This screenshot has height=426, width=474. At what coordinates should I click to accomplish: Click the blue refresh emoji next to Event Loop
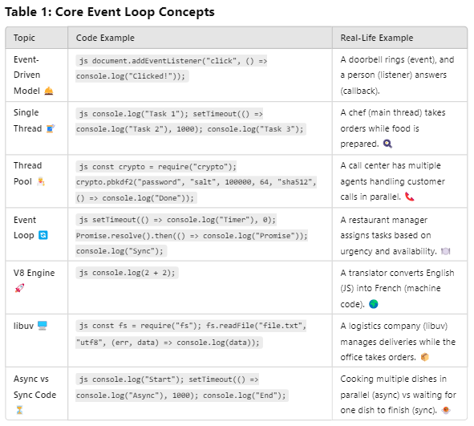43,235
